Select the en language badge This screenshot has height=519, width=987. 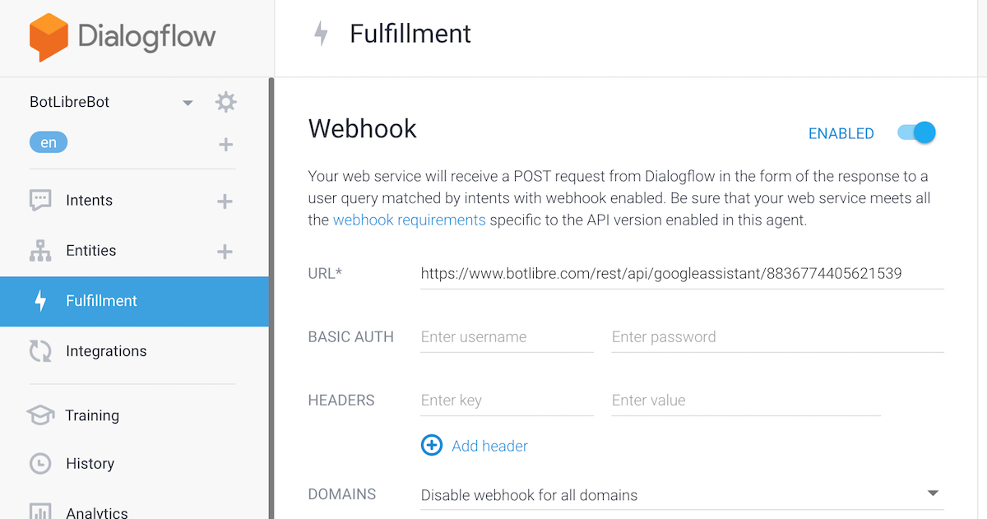[49, 143]
